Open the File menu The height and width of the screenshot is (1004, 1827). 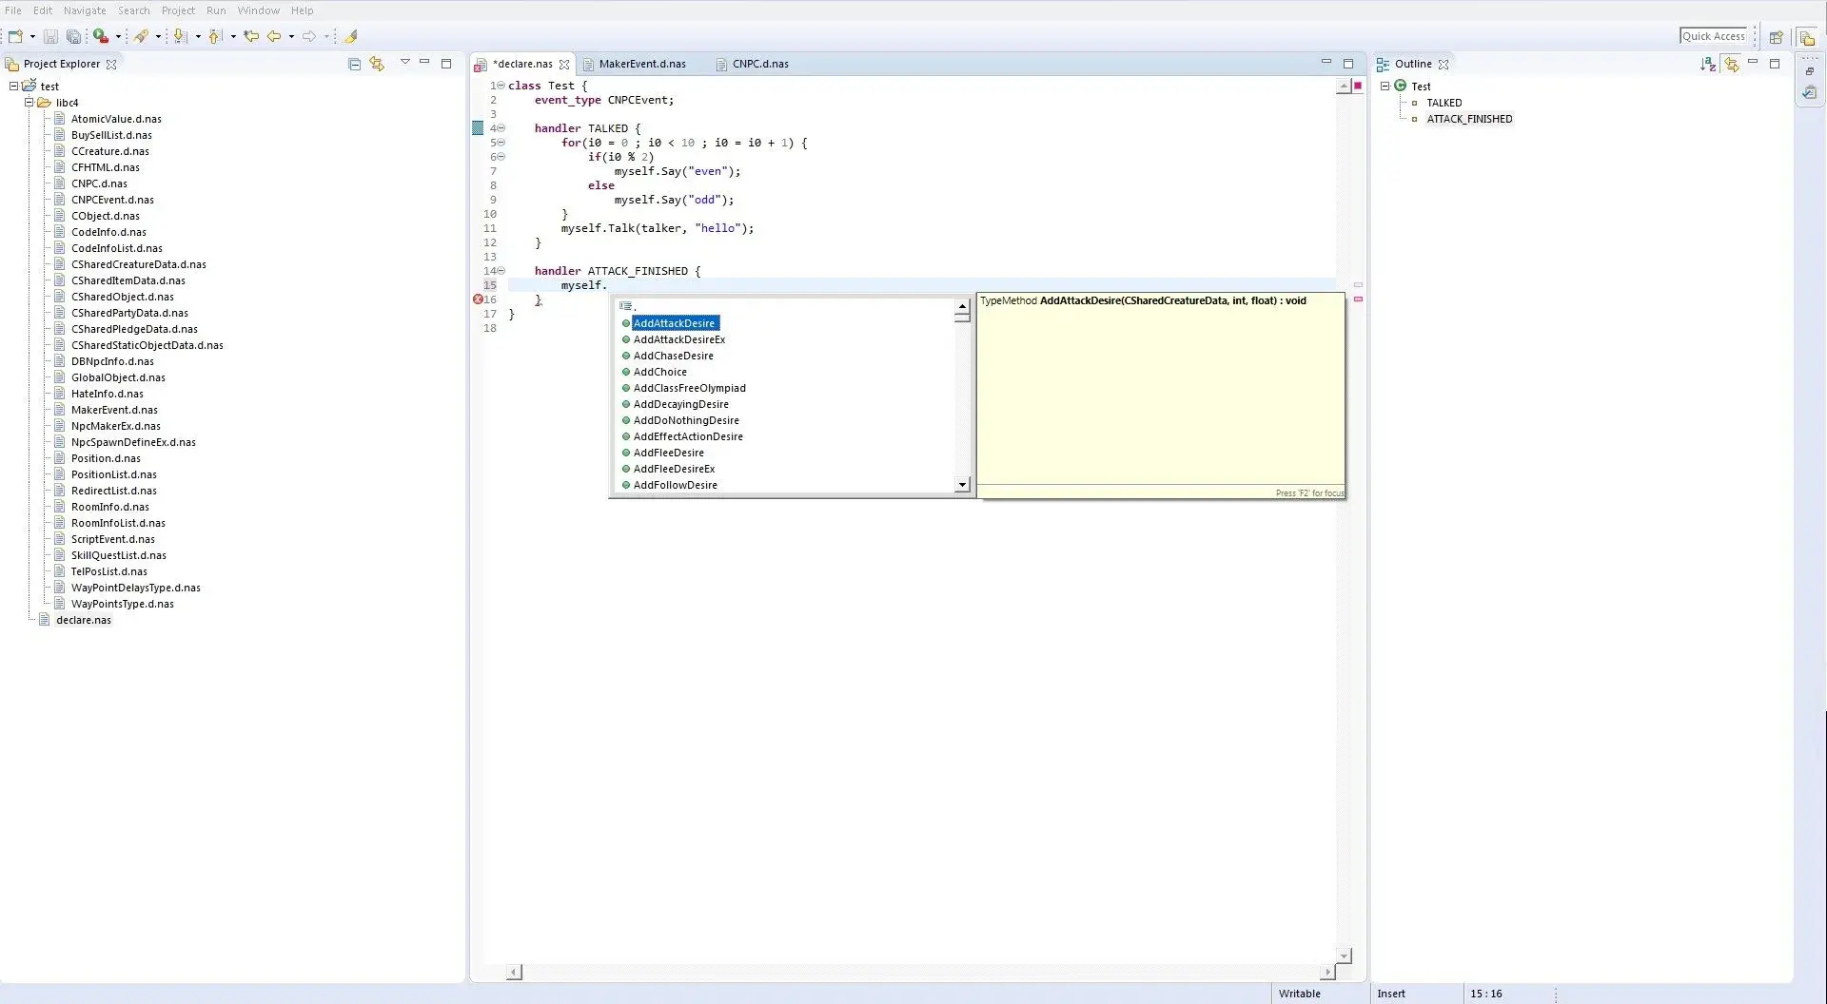(13, 10)
